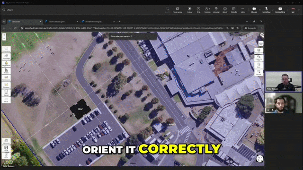Reload the browser page
The width and height of the screenshot is (303, 170).
pyautogui.click(x=15, y=28)
